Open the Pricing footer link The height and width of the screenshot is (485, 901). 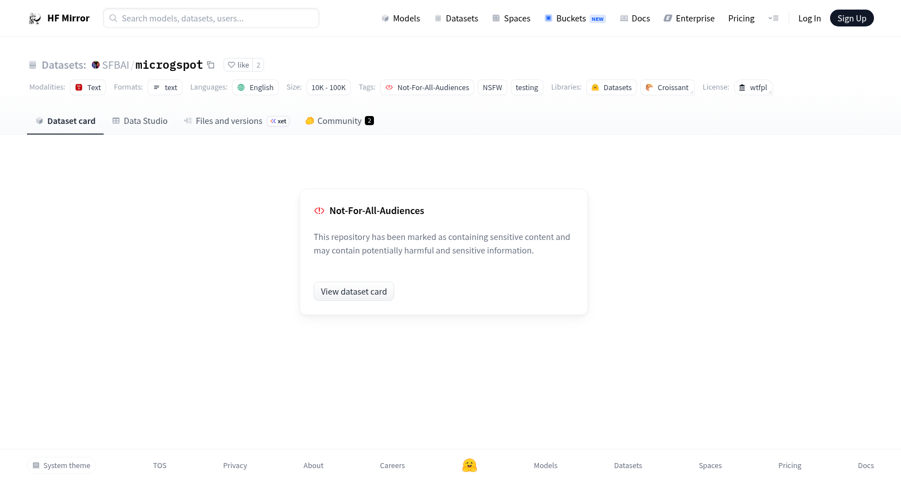pos(790,465)
